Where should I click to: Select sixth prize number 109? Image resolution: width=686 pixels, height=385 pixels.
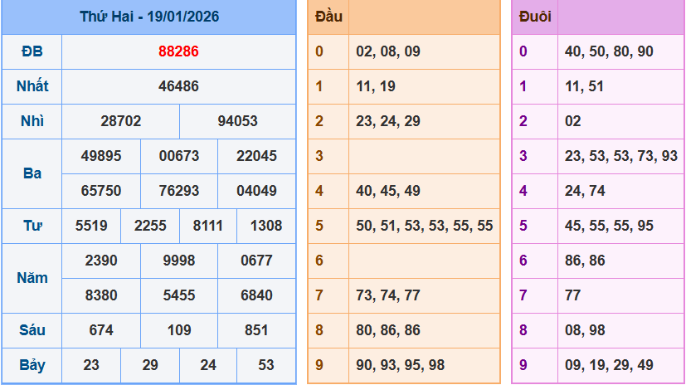click(x=179, y=330)
